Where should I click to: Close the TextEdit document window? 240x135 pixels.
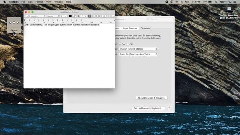(26, 12)
